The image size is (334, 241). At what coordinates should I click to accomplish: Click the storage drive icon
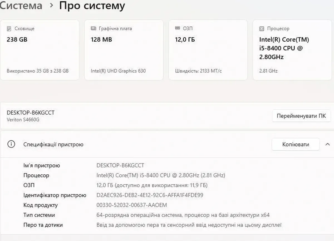[x=9, y=29]
